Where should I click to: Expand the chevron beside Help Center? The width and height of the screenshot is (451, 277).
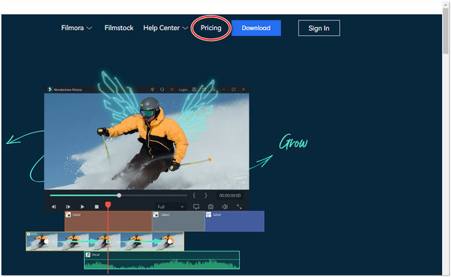coord(185,28)
